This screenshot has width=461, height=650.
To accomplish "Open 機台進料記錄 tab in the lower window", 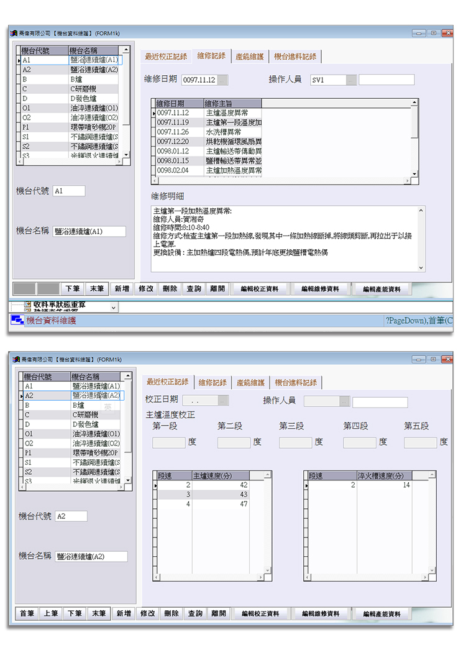I will 296,382.
